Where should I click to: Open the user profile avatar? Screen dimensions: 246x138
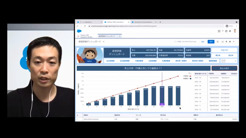click(235, 31)
